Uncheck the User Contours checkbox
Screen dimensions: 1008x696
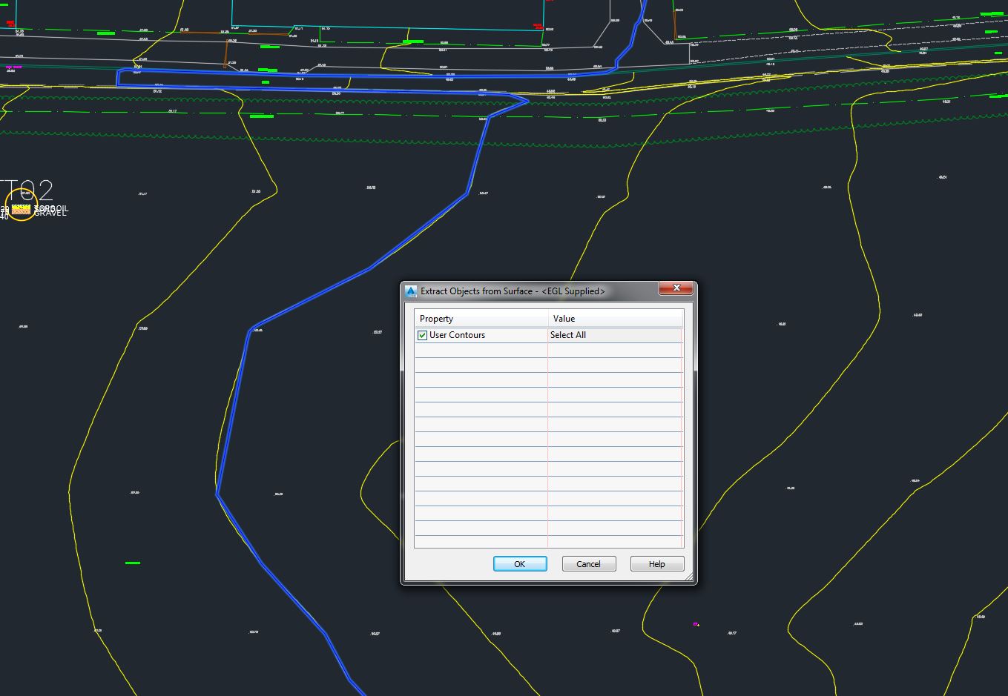422,335
